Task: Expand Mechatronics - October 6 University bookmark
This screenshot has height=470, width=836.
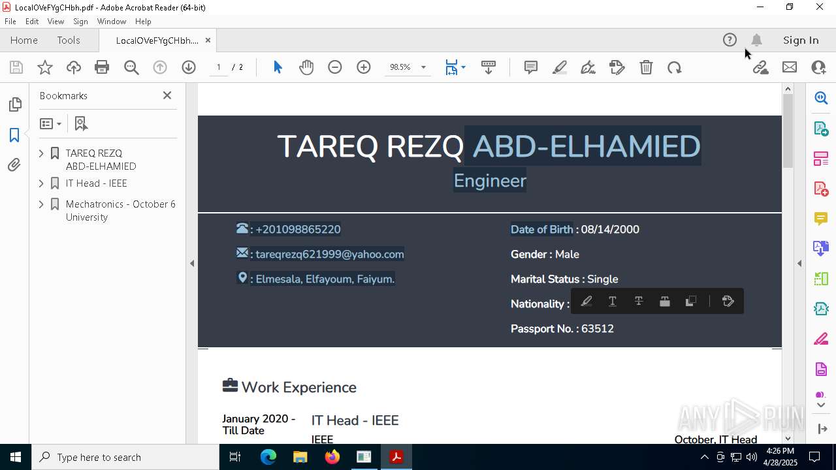Action: (41, 204)
